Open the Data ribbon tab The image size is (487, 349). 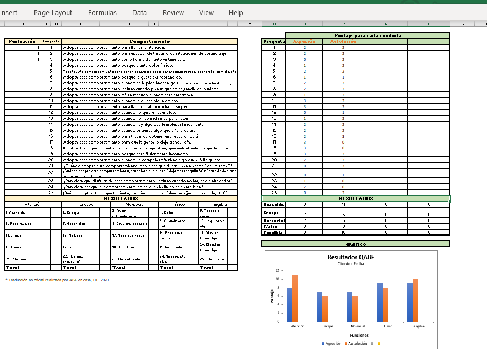139,12
